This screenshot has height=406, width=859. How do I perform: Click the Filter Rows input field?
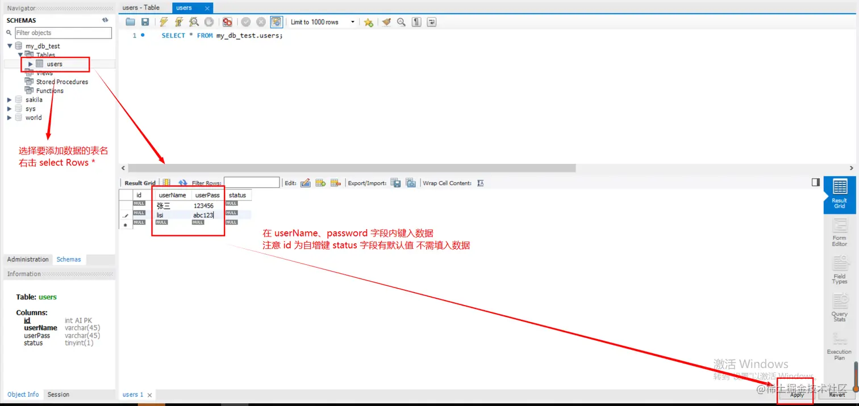(252, 183)
